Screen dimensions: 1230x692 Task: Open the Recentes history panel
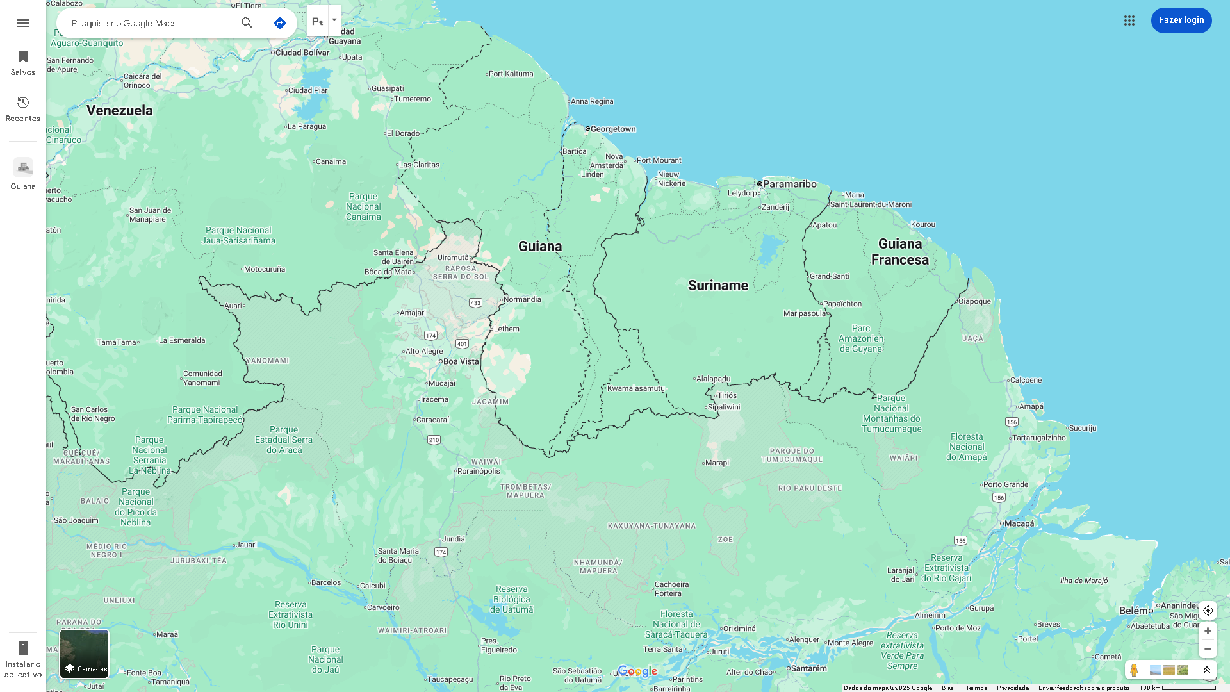pyautogui.click(x=23, y=109)
